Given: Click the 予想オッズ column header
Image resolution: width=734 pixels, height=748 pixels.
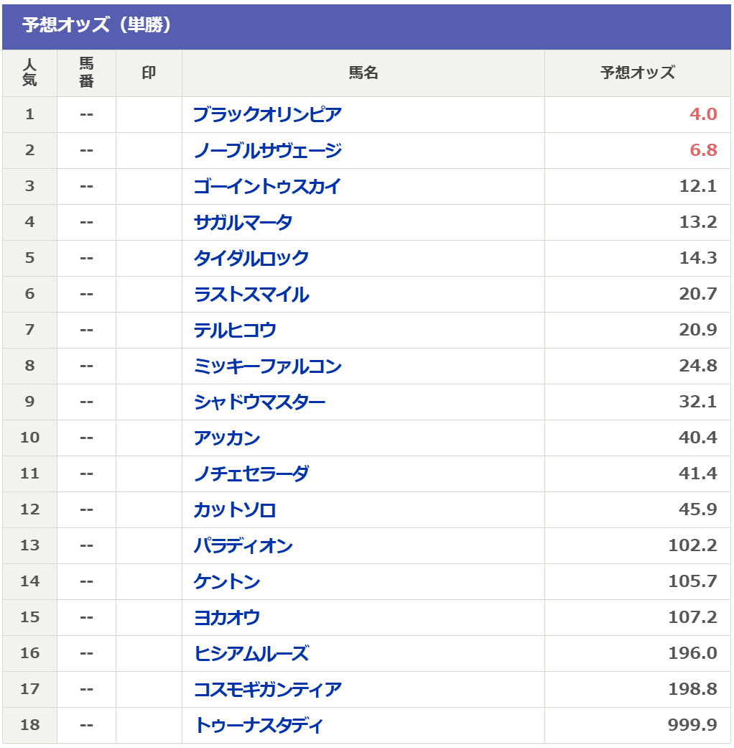Looking at the screenshot, I should 637,73.
